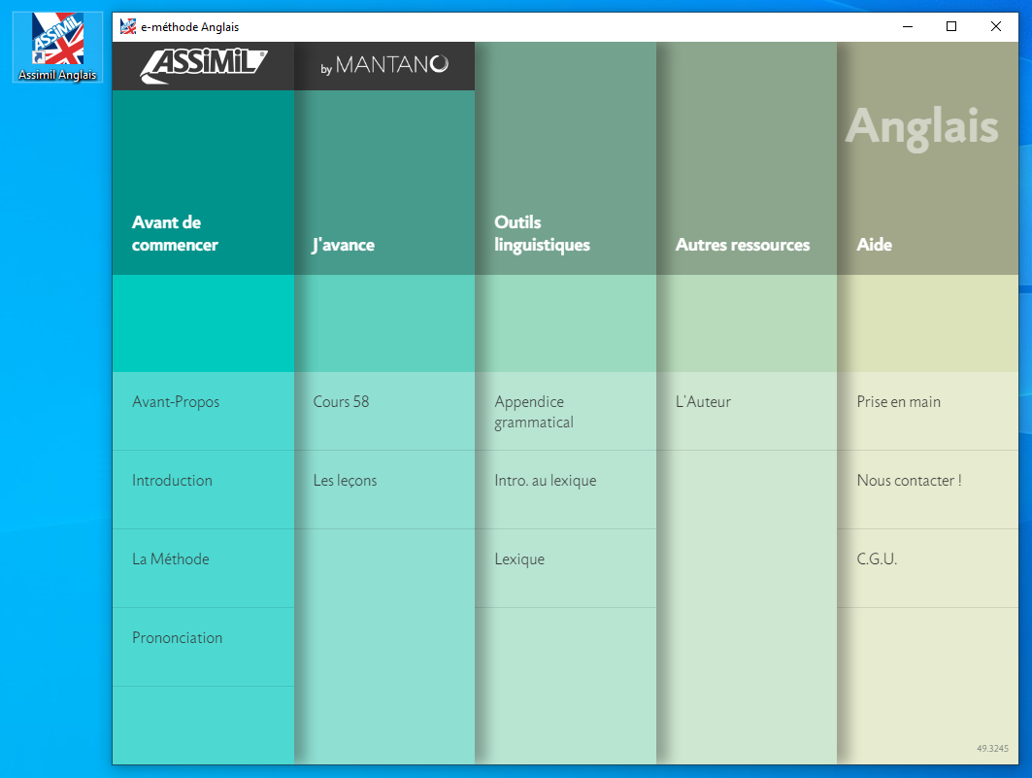Open the C.G.U. terms
Viewport: 1032px width, 778px height.
coord(877,559)
